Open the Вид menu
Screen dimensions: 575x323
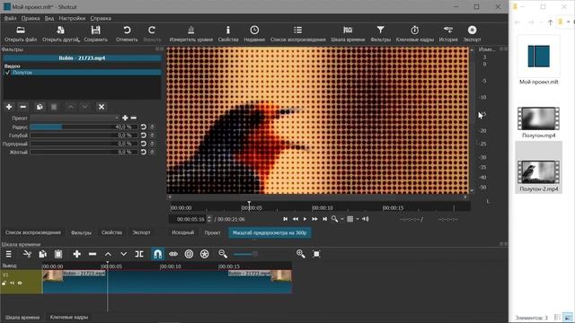[x=49, y=18]
